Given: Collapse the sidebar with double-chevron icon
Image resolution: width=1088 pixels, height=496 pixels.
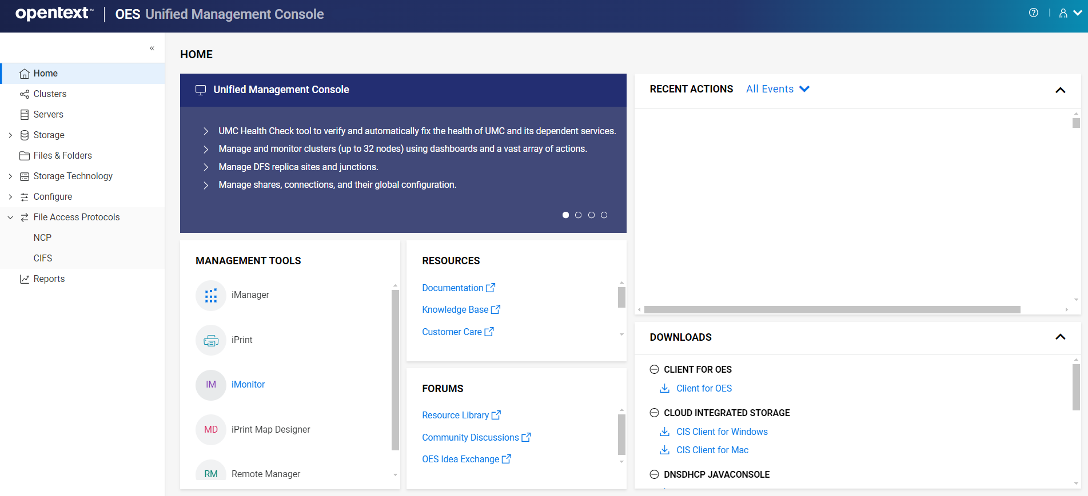Looking at the screenshot, I should coord(152,49).
